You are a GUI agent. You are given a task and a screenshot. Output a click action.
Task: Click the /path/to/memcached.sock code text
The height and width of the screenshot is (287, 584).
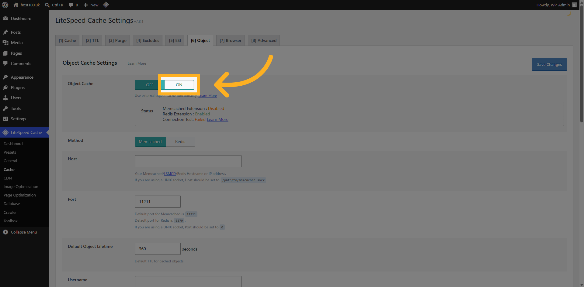point(243,180)
